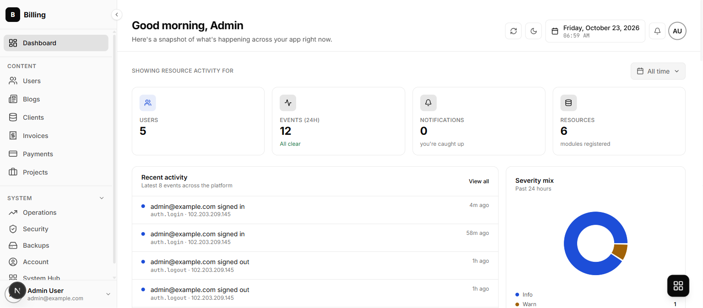
Task: Click the All clear status text
Action: [x=290, y=144]
